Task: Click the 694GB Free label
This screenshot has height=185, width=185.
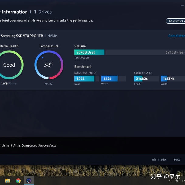Action: coord(174,52)
